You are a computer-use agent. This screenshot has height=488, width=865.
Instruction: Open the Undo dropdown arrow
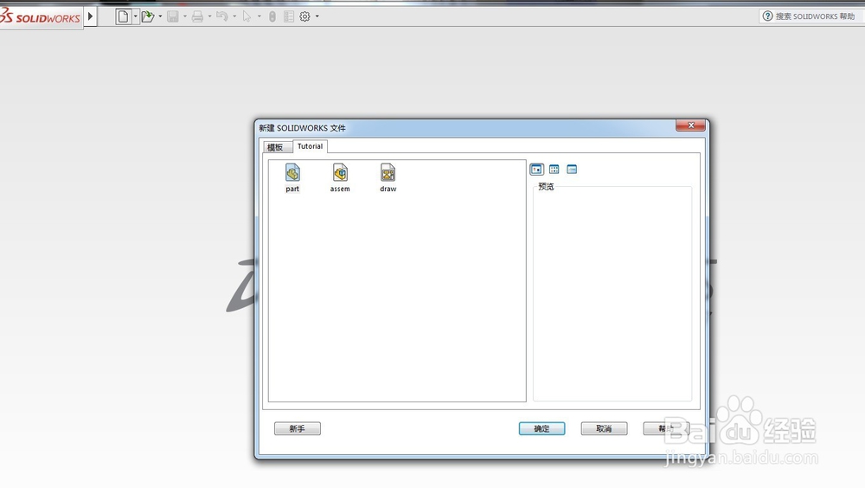pos(234,16)
